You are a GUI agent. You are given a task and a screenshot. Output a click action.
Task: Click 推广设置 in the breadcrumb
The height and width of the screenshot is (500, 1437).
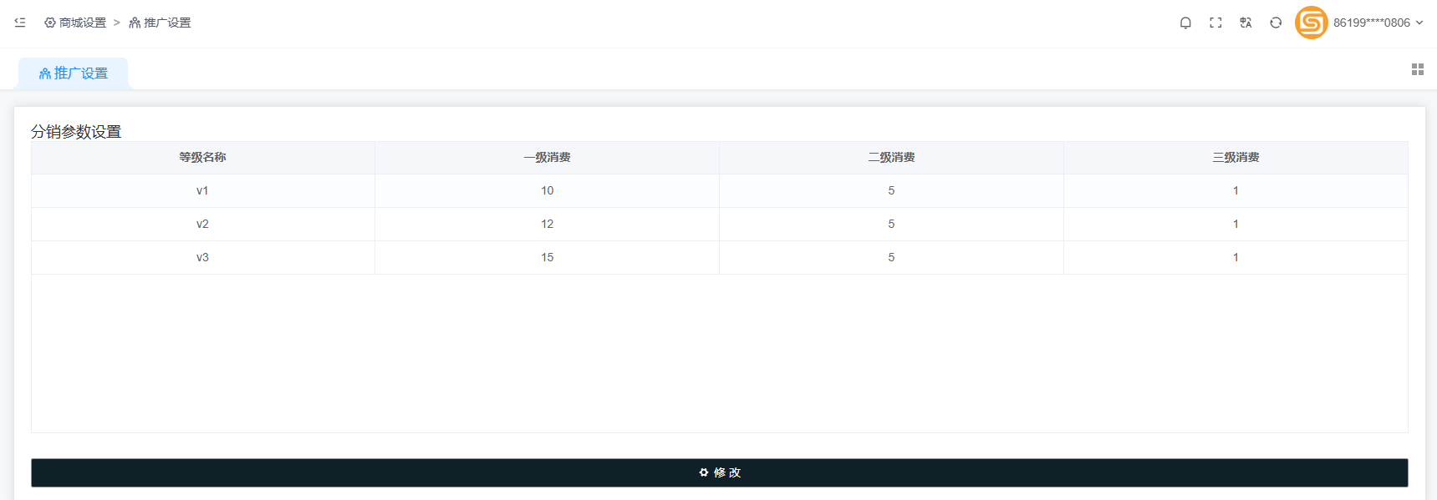tap(167, 23)
